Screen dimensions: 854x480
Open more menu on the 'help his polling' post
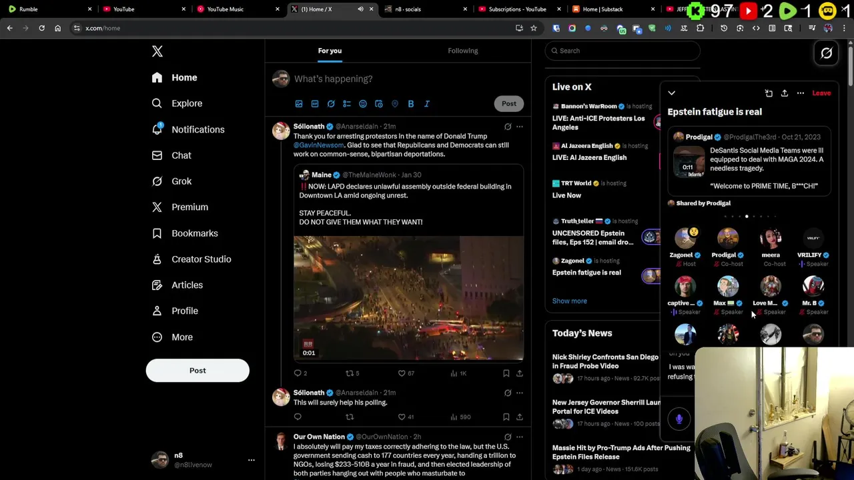click(520, 393)
